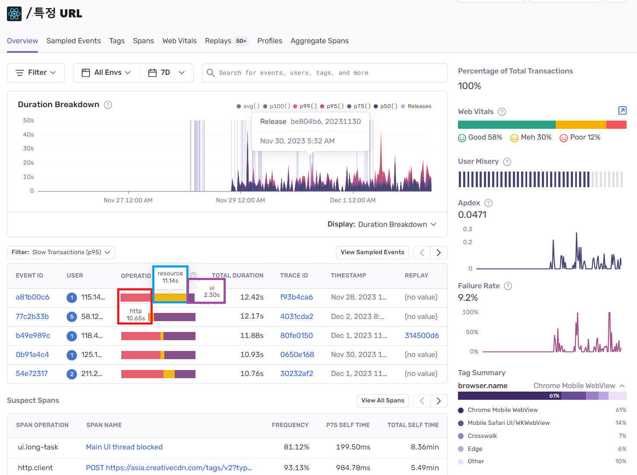Open Web Vitals external link icon
The width and height of the screenshot is (637, 475).
[622, 111]
